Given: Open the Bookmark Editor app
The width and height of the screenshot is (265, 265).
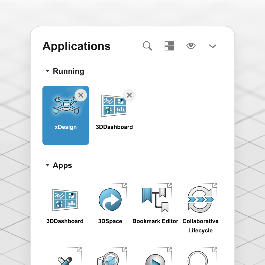Looking at the screenshot, I should (x=155, y=200).
